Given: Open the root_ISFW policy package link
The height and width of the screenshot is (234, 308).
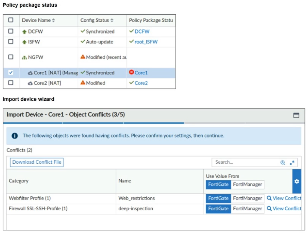Looking at the screenshot, I should 146,42.
